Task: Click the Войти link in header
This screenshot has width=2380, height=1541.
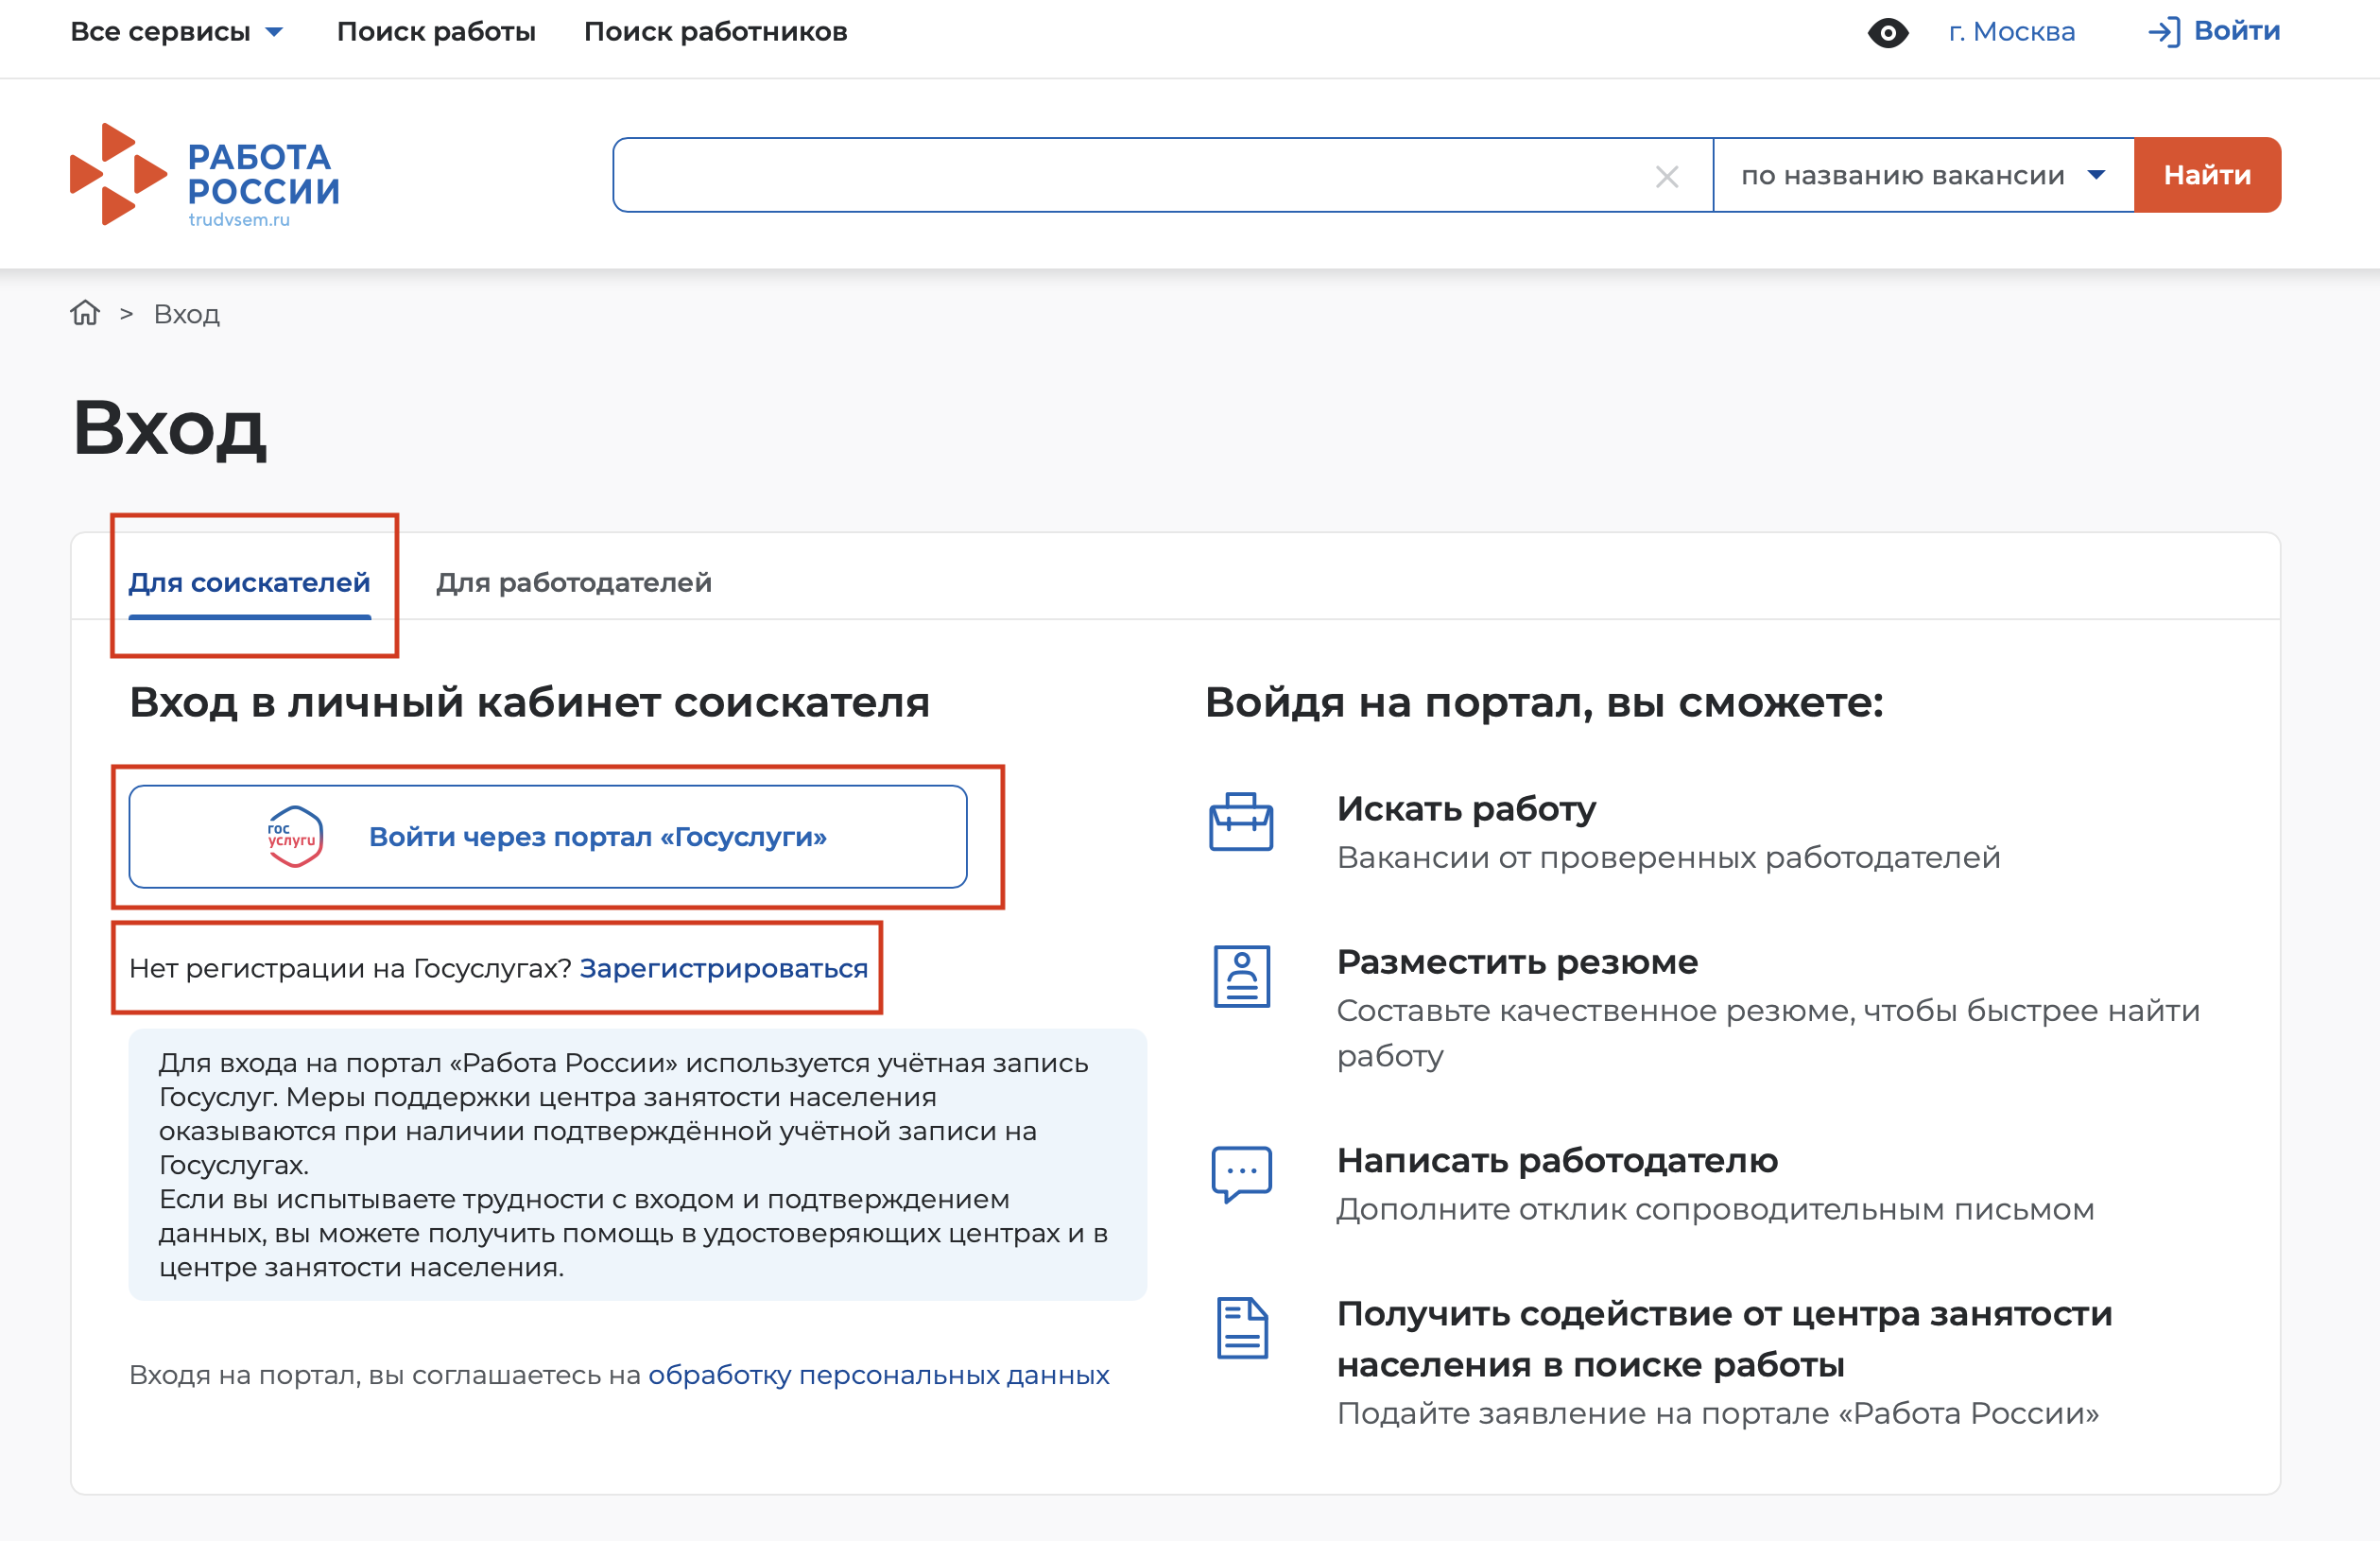Action: click(x=2213, y=32)
